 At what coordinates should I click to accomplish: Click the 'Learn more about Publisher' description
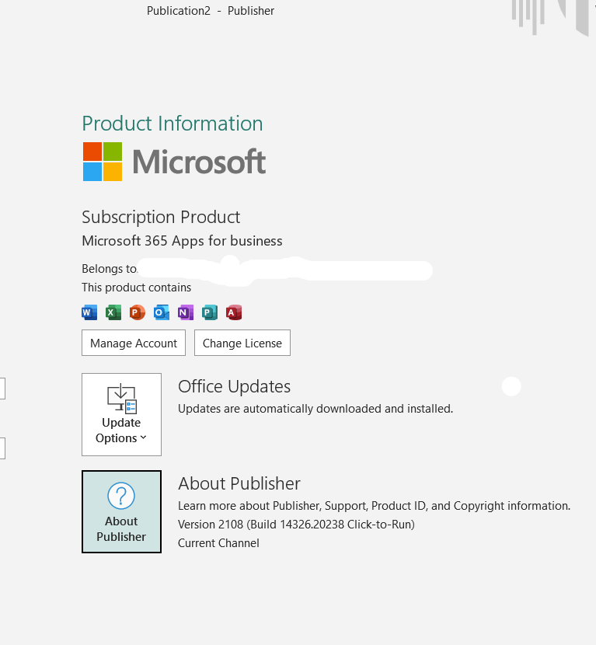(x=375, y=506)
